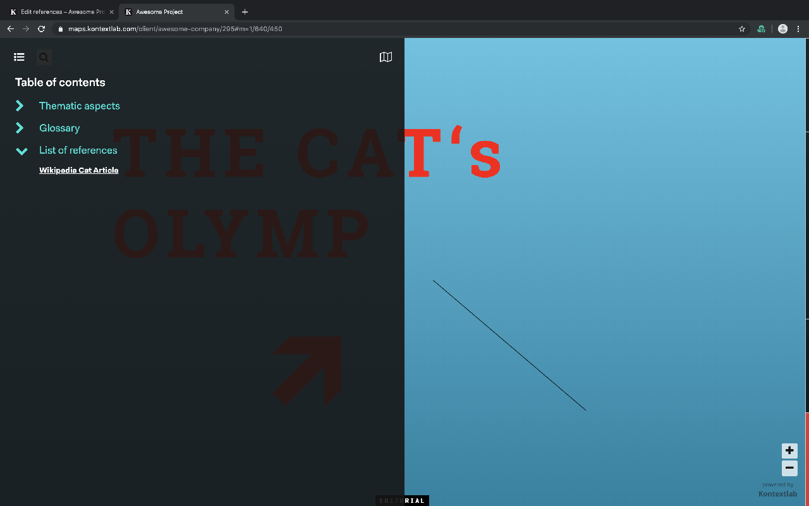Open the Chrome profile avatar
Screen dimensions: 809x506
click(x=782, y=29)
